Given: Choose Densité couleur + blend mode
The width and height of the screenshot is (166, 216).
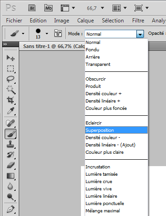Looking at the screenshot, I should (117, 93).
